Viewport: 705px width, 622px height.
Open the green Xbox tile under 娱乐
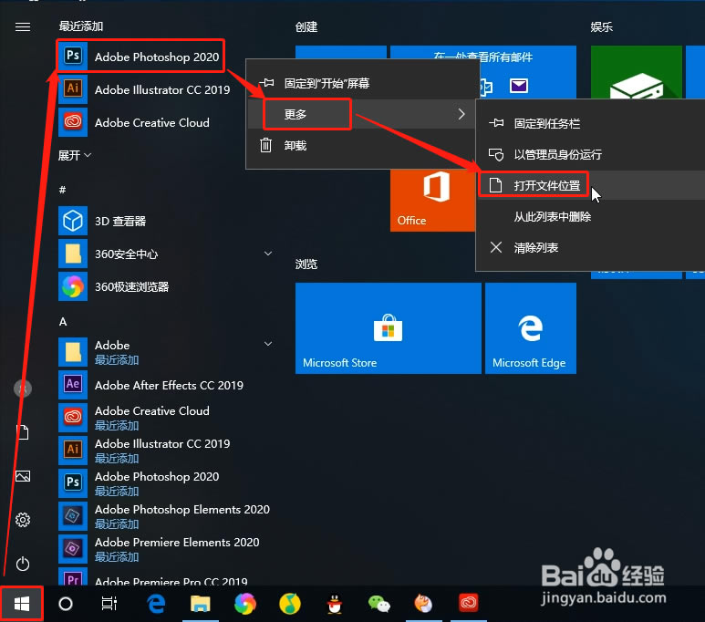click(x=637, y=72)
